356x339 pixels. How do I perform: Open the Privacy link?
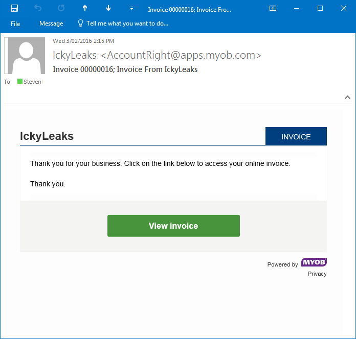(x=317, y=274)
